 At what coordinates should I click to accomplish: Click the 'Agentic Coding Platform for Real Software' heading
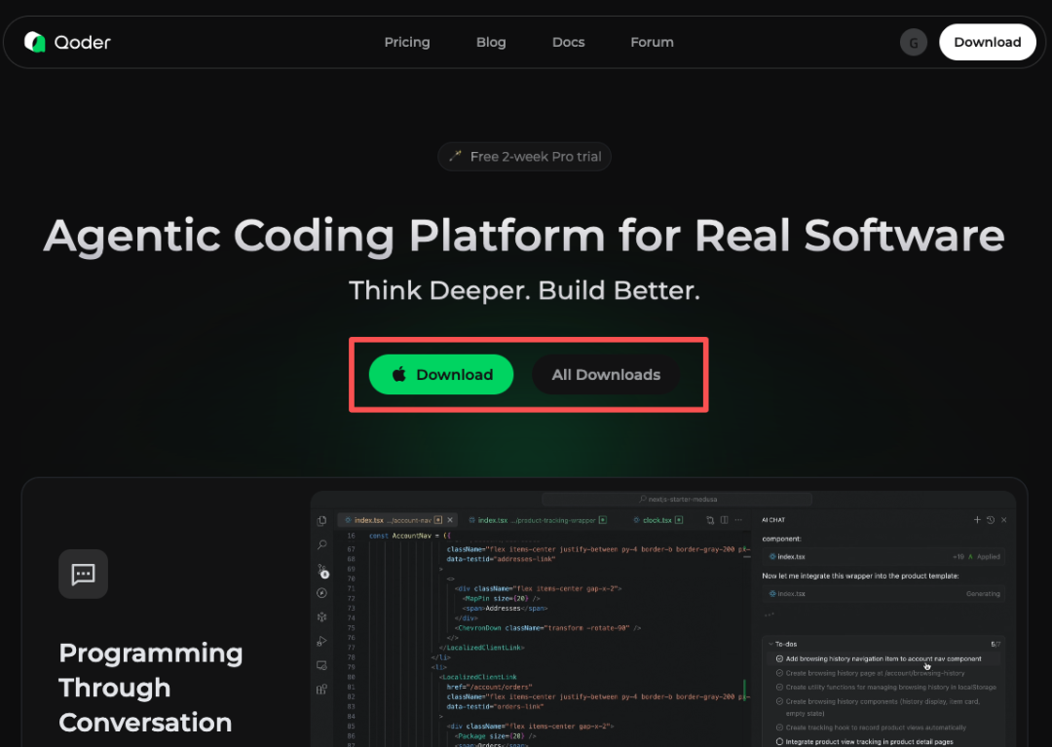[x=524, y=236]
